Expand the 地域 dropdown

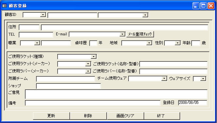(x=149, y=43)
